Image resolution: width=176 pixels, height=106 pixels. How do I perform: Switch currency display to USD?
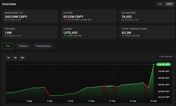click(x=160, y=4)
